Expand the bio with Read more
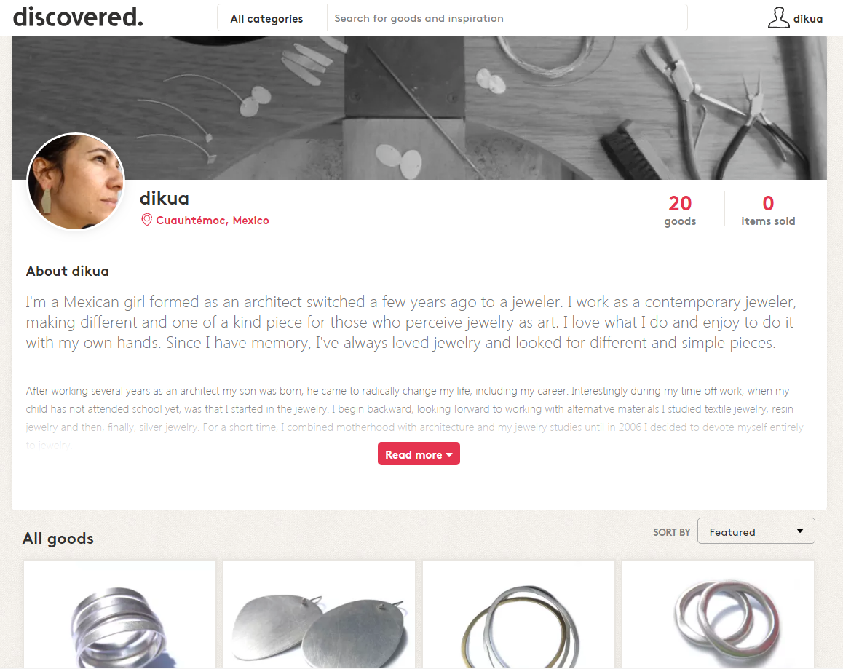The width and height of the screenshot is (843, 669). tap(419, 454)
